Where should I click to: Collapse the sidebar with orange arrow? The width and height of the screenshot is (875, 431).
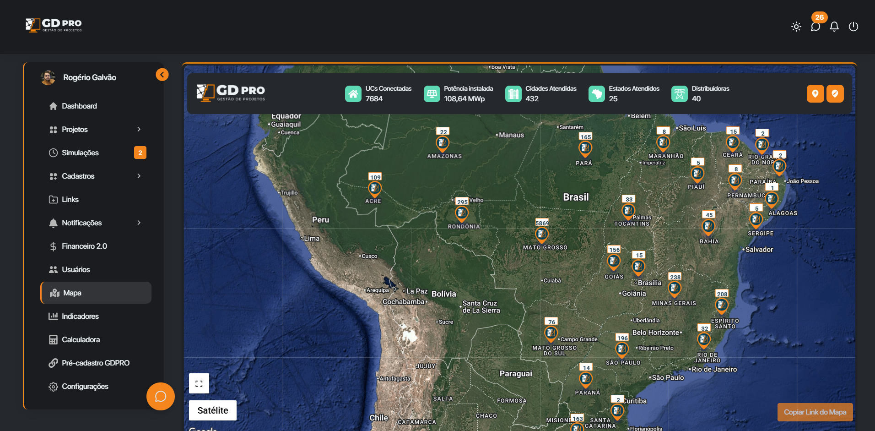point(162,75)
